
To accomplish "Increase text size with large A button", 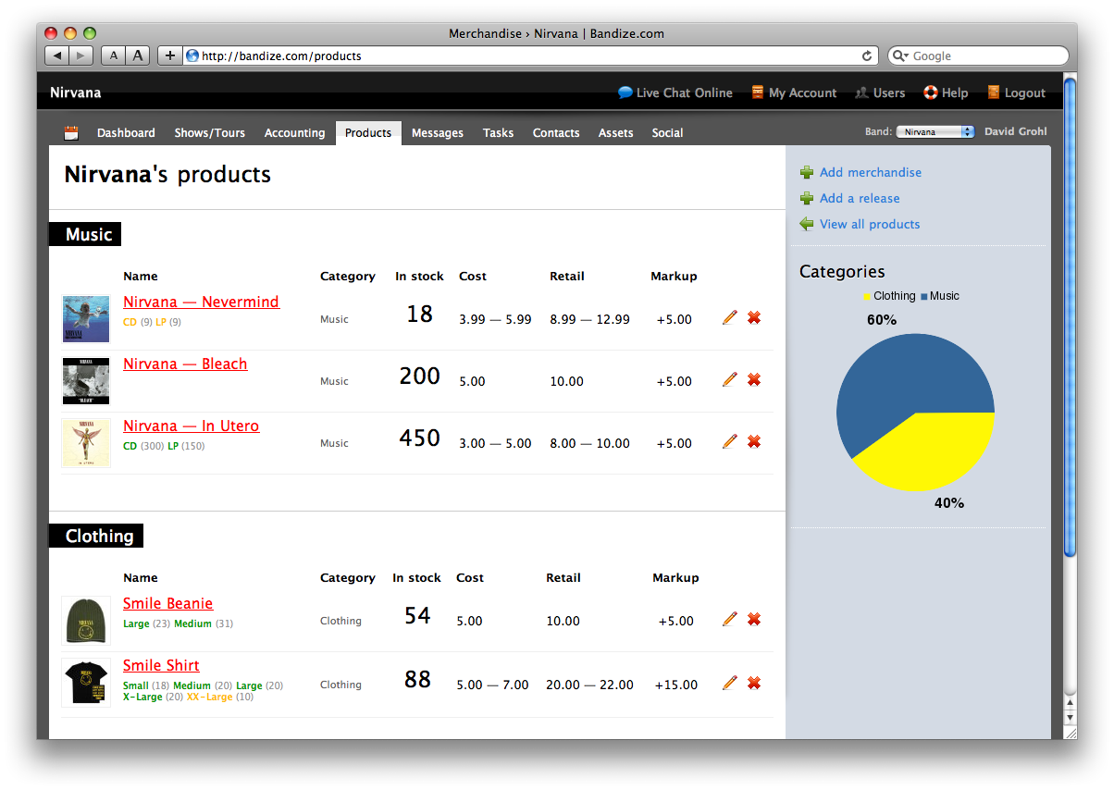I will pos(138,56).
